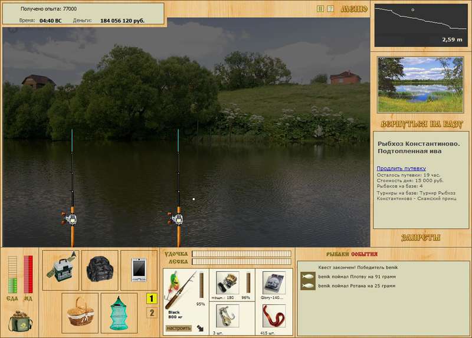This screenshot has height=338, width=472.
Task: Switch to tackle set 2
Action: 152,313
